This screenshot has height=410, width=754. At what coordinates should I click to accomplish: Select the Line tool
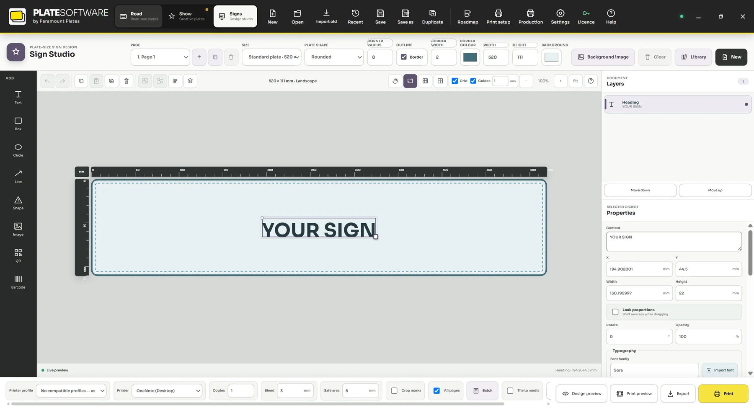pyautogui.click(x=18, y=177)
